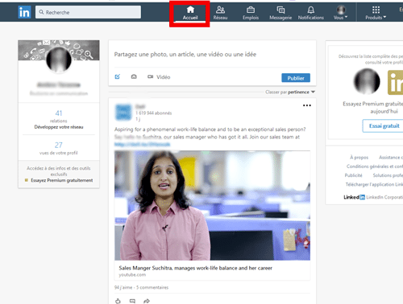
Task: Click the camera photo icon
Action: 134,76
